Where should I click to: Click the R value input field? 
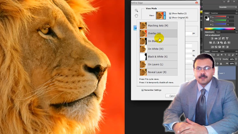tap(230, 17)
